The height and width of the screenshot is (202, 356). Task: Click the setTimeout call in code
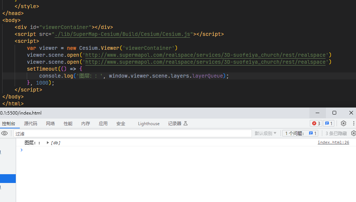click(x=42, y=69)
